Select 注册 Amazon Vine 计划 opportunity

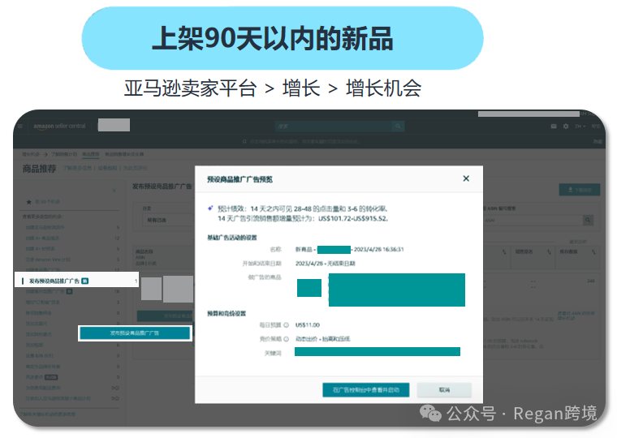48,260
